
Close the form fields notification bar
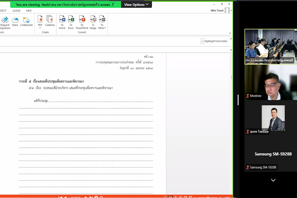coord(231,39)
